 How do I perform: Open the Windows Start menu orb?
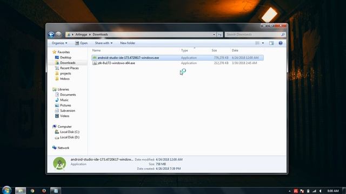(6, 190)
